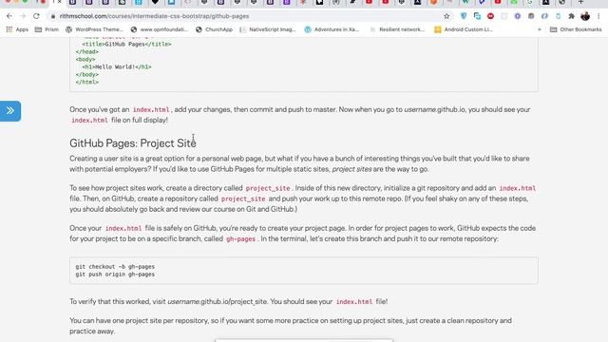Image resolution: width=608 pixels, height=342 pixels.
Task: Click the </body> closing tag line
Action: point(87,74)
